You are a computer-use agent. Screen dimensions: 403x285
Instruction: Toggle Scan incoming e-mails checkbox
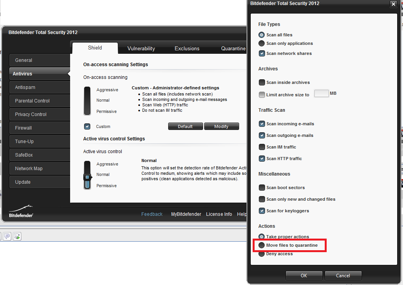pos(262,124)
